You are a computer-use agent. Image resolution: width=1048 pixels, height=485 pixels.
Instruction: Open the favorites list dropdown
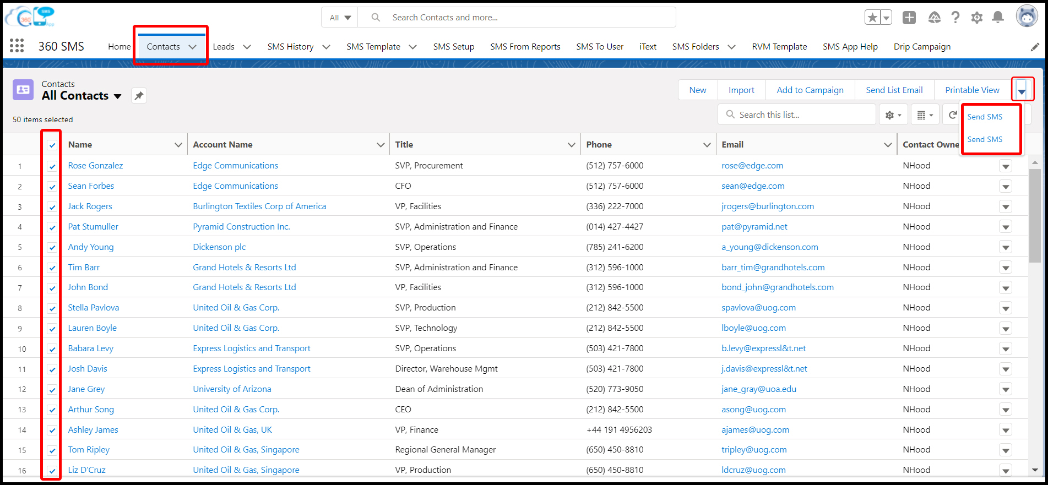886,18
